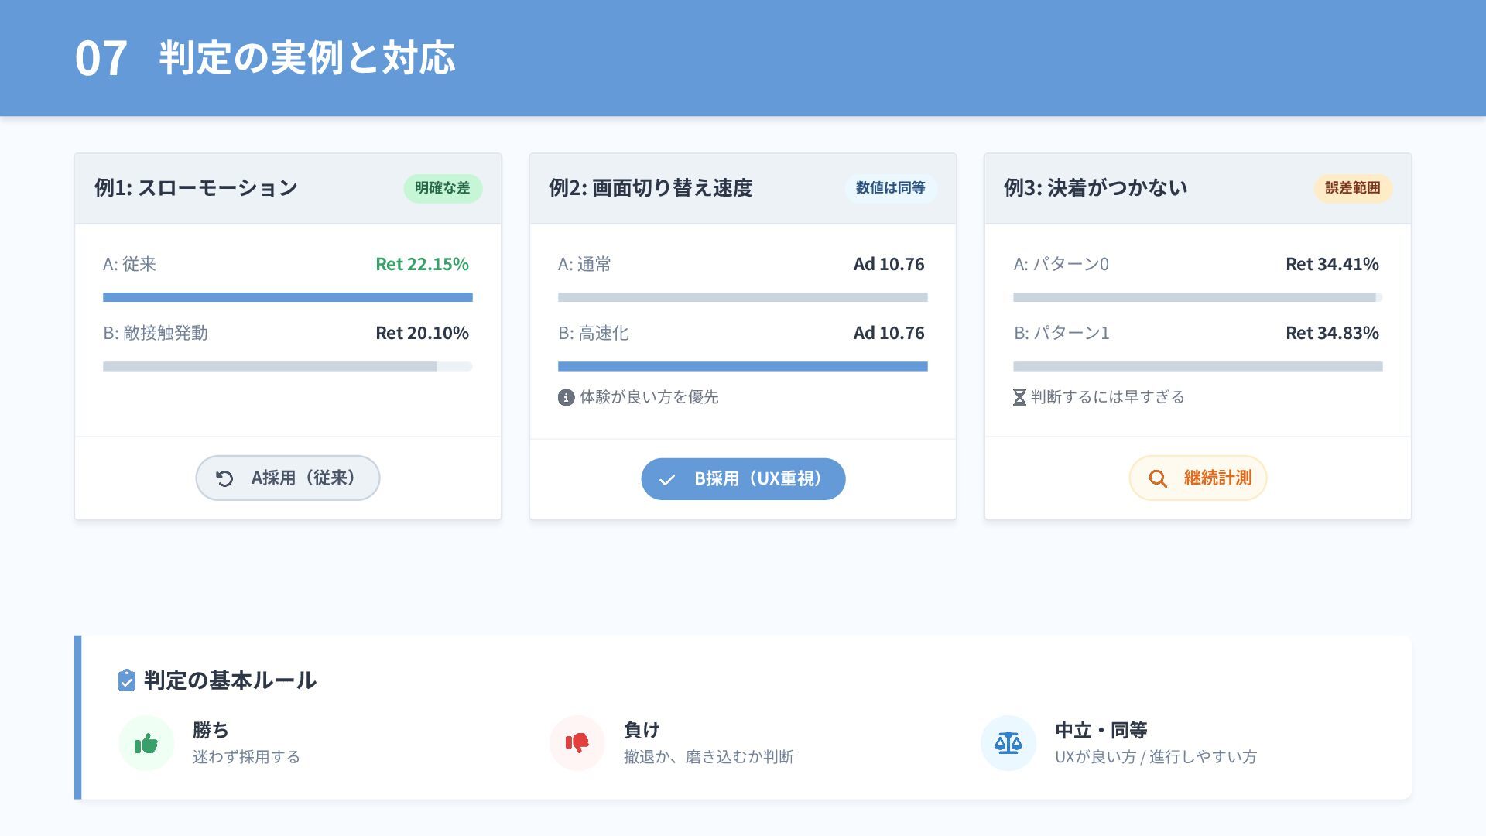
Task: Click the checkmark icon in B採用 button
Action: point(666,480)
